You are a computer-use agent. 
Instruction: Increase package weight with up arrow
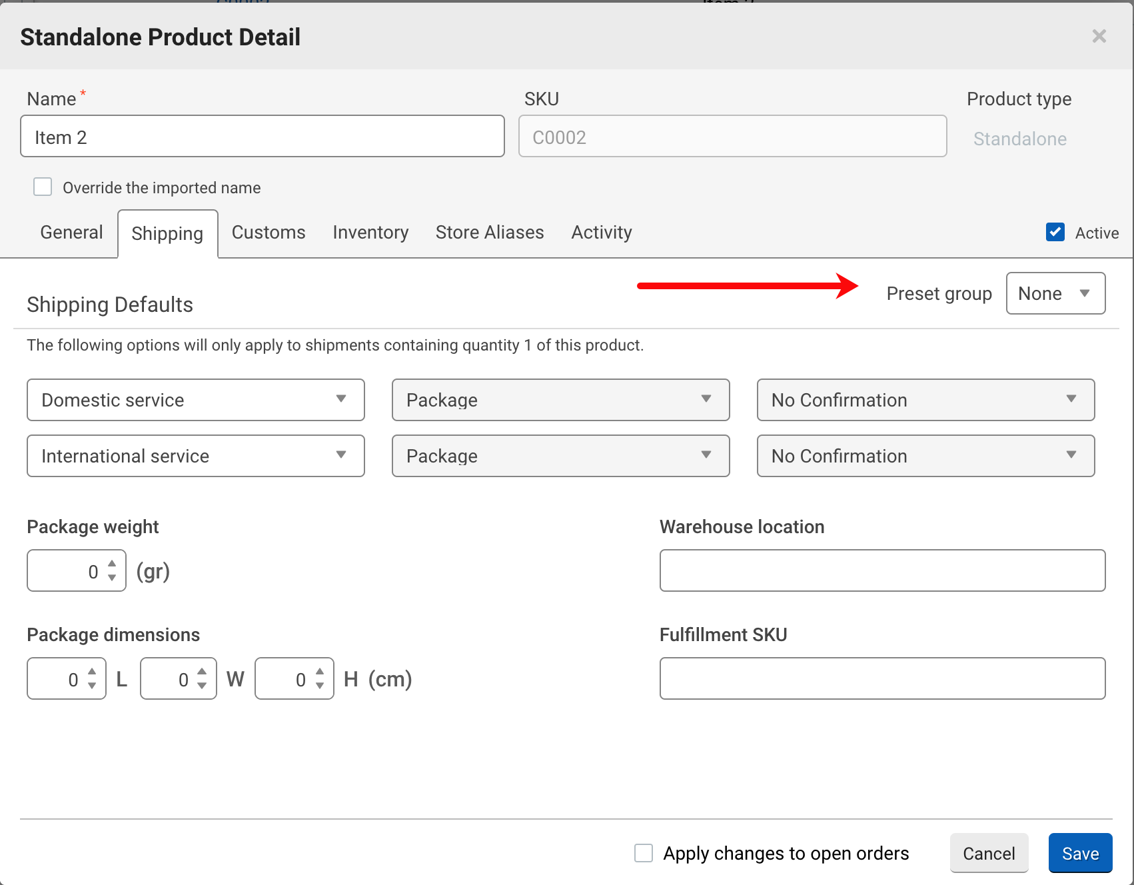pyautogui.click(x=112, y=564)
